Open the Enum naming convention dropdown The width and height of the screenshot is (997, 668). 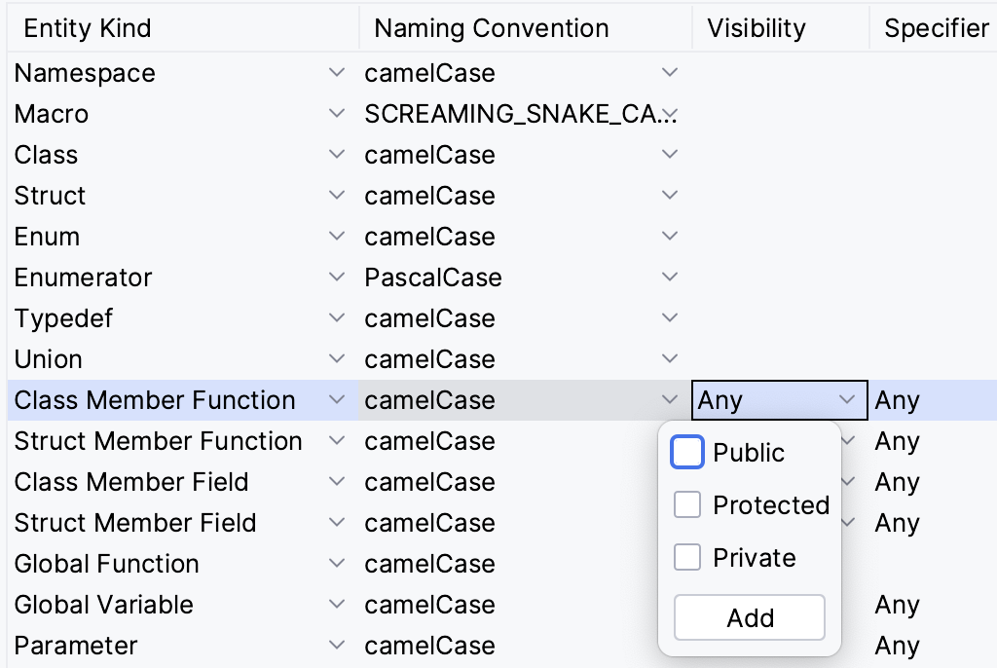pos(669,236)
